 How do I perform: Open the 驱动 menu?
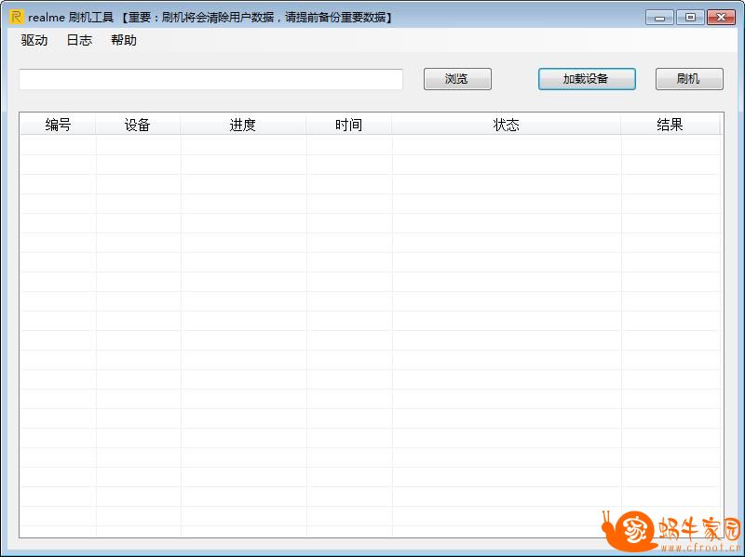34,40
